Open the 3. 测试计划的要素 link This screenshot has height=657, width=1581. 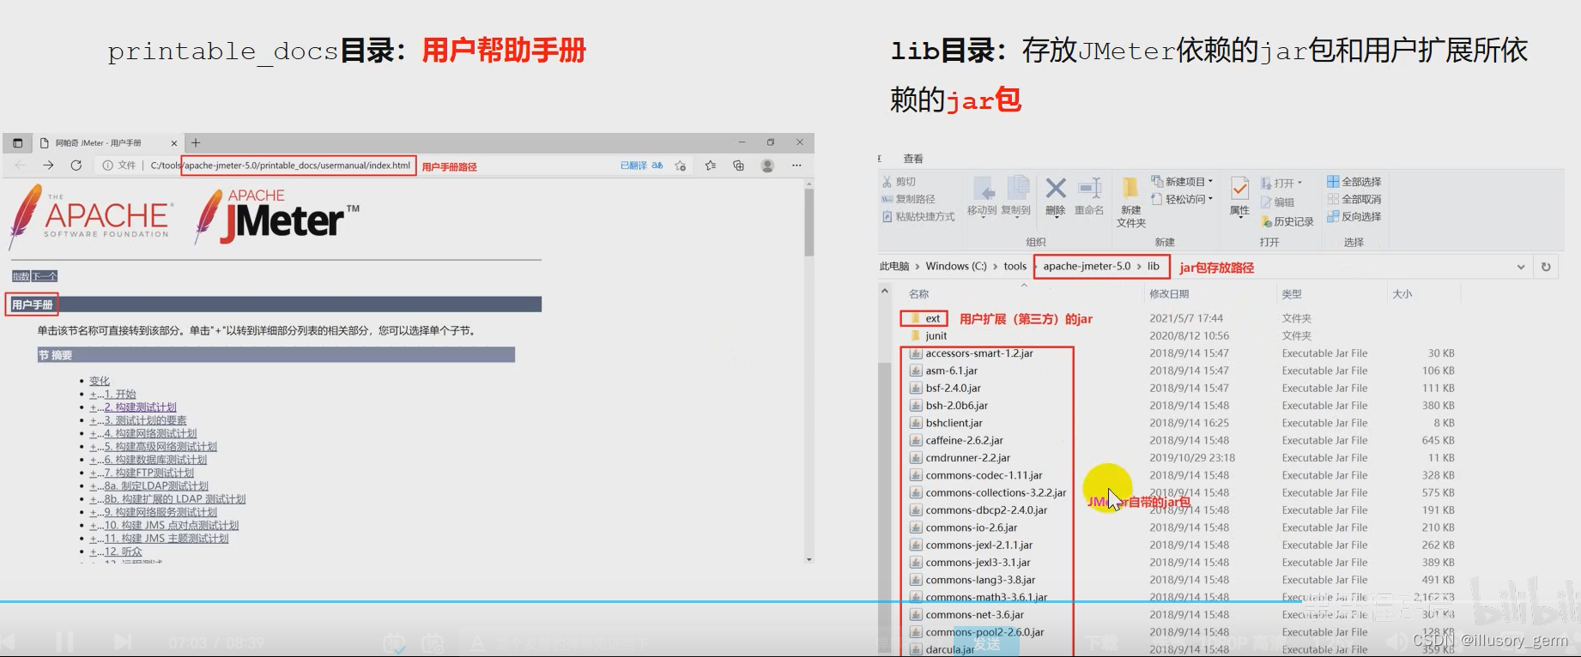point(145,420)
